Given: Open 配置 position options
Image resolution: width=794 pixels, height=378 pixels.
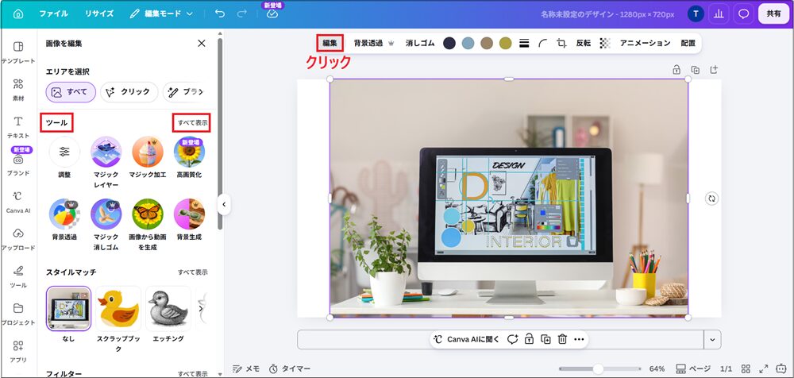Looking at the screenshot, I should (688, 43).
